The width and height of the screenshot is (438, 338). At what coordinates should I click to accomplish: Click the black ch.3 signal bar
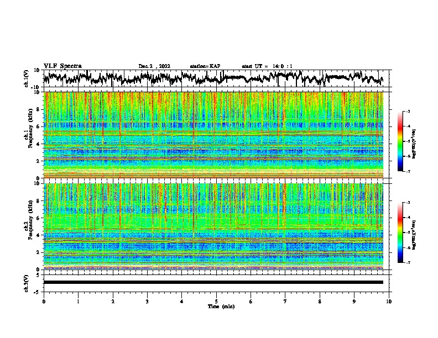click(213, 282)
